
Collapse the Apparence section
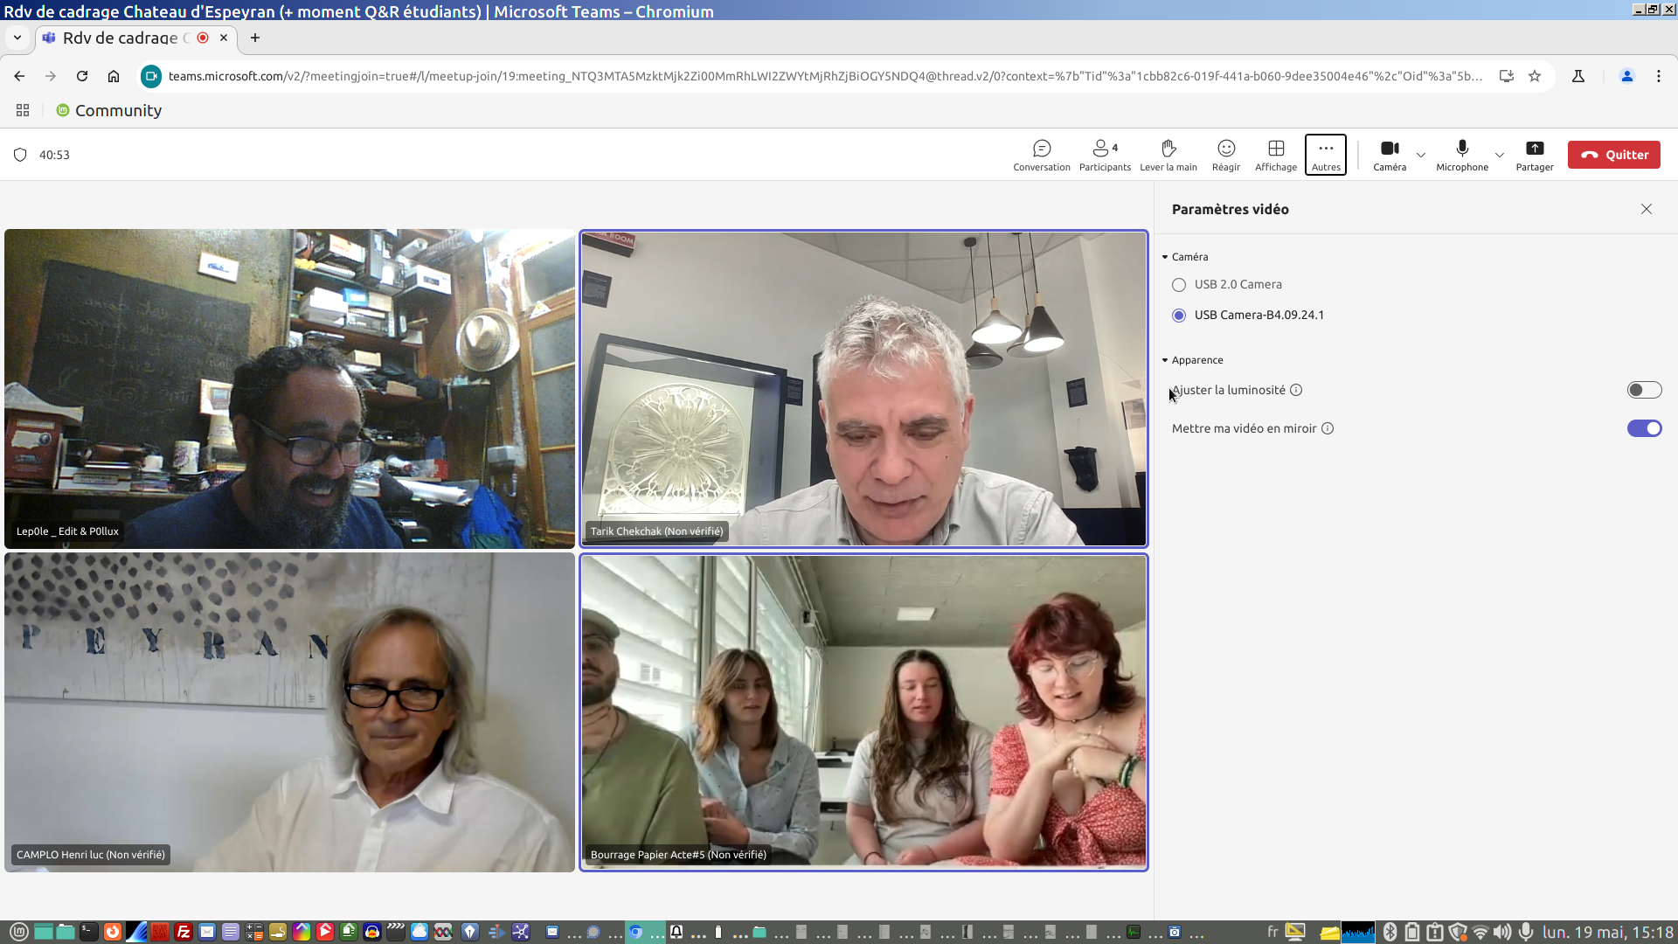click(x=1165, y=360)
